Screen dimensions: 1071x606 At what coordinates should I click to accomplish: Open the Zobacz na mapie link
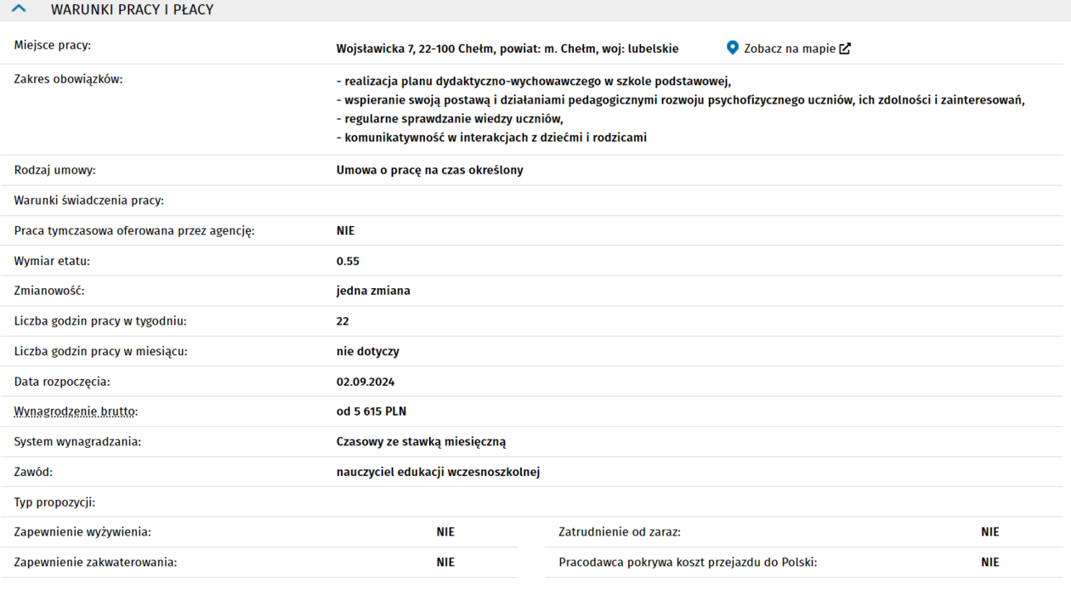click(x=789, y=48)
